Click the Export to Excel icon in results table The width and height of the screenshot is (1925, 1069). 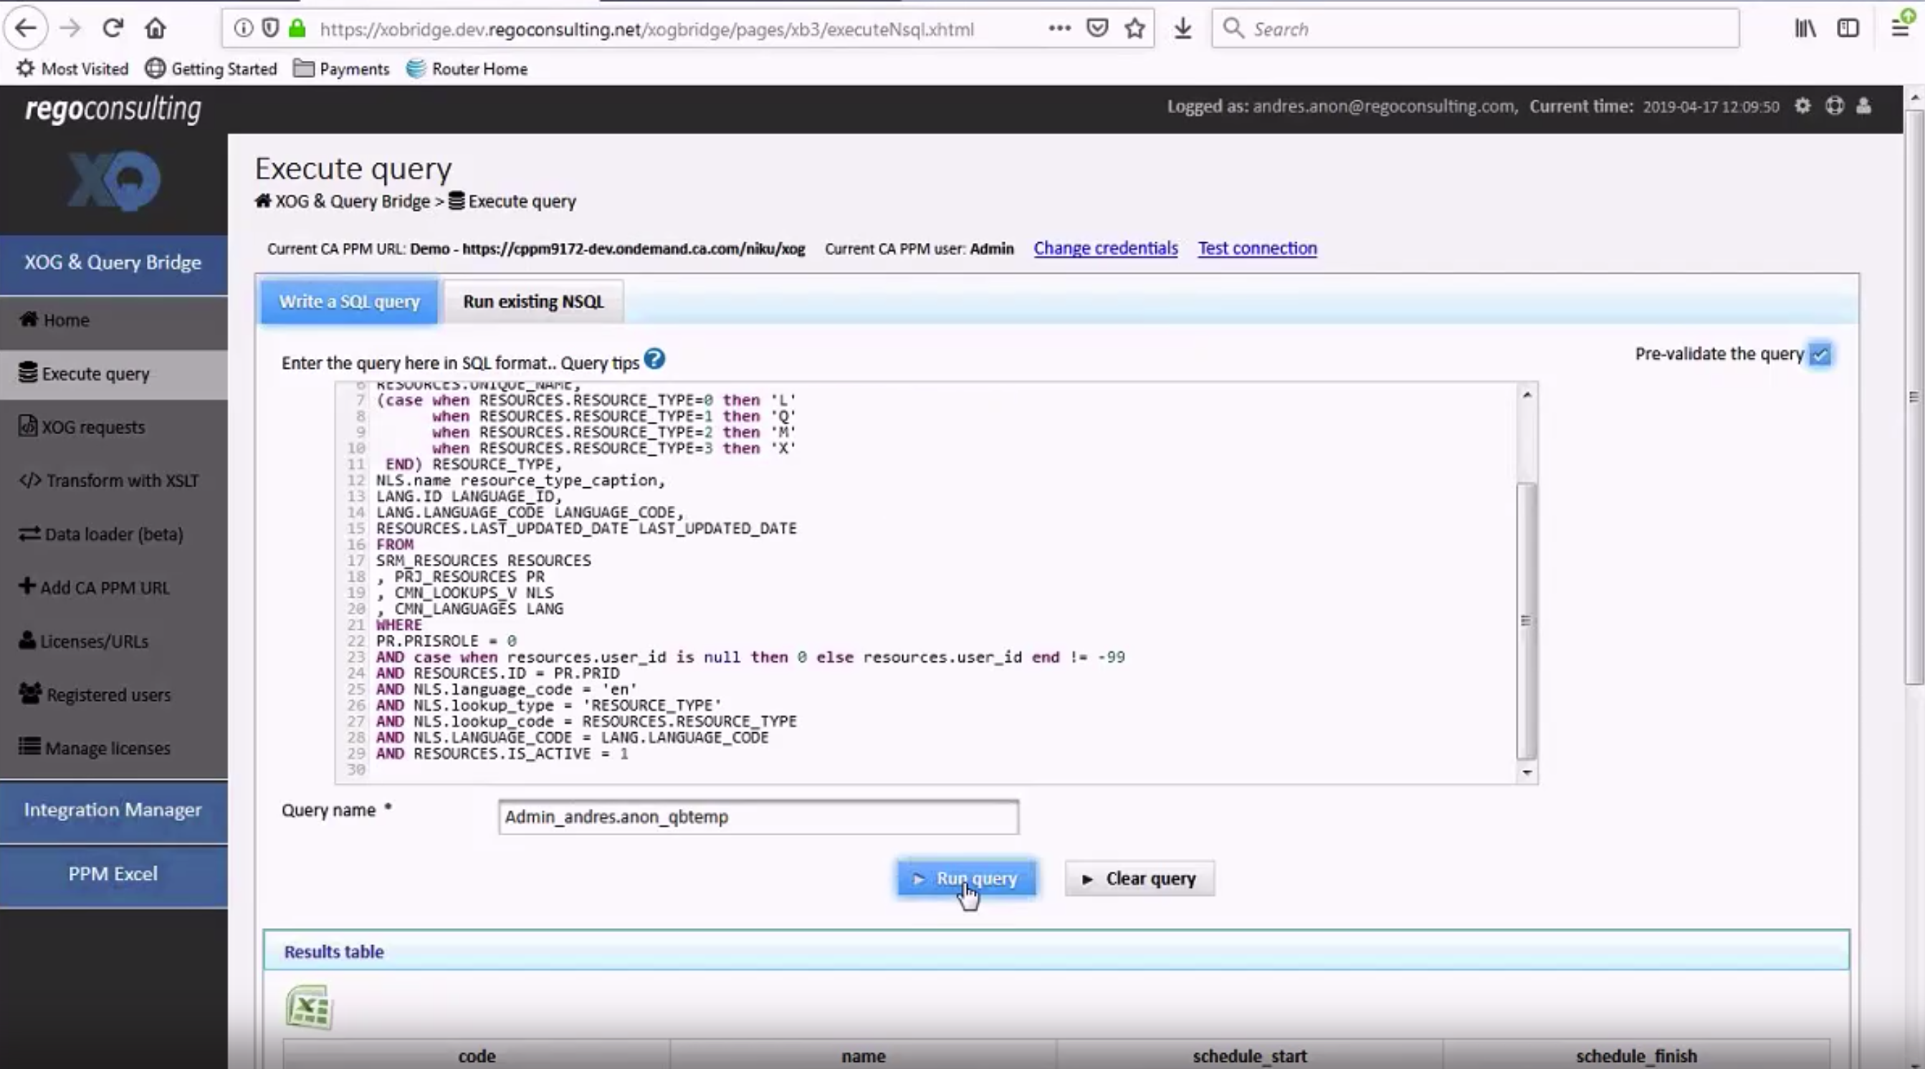pyautogui.click(x=308, y=1006)
